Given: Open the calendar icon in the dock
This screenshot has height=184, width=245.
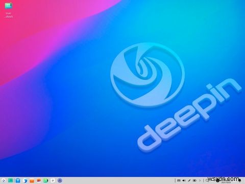Looking at the screenshot, I should (53, 180).
